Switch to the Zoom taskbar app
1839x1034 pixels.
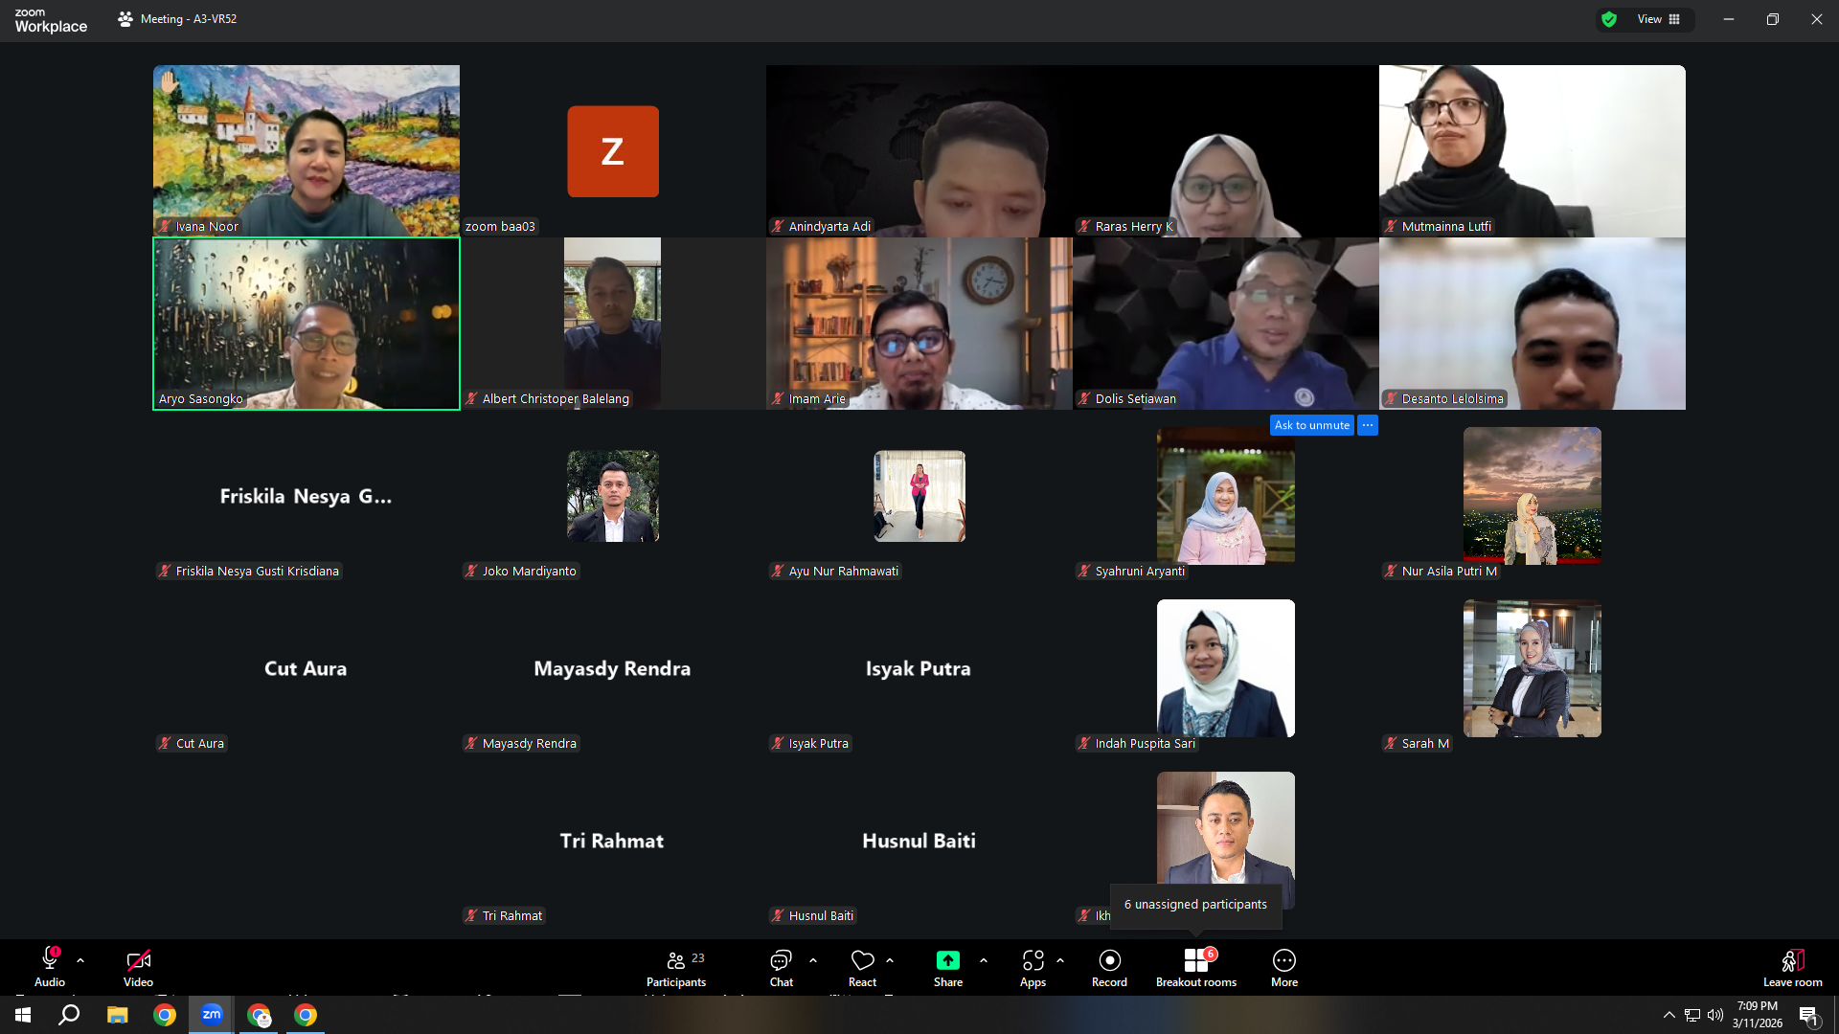click(212, 1015)
